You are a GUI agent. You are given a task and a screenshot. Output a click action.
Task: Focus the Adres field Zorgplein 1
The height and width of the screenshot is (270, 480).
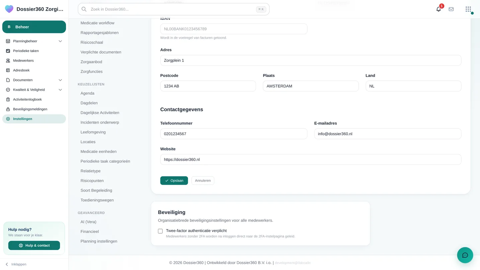point(311,60)
